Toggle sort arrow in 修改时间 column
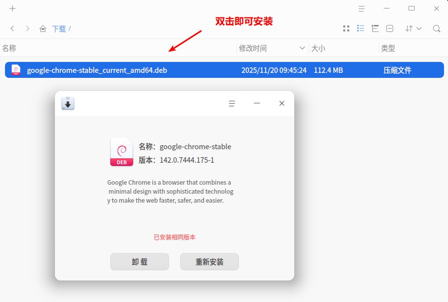 click(302, 48)
